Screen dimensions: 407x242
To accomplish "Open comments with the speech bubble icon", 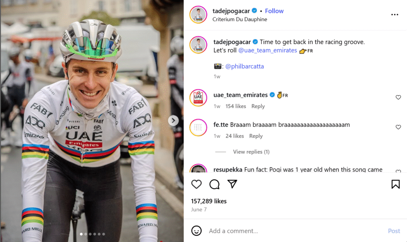I will [215, 184].
